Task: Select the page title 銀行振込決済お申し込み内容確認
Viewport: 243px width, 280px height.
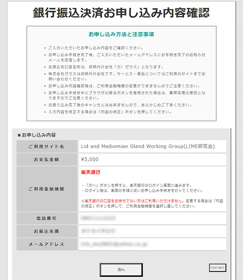Action: [121, 13]
